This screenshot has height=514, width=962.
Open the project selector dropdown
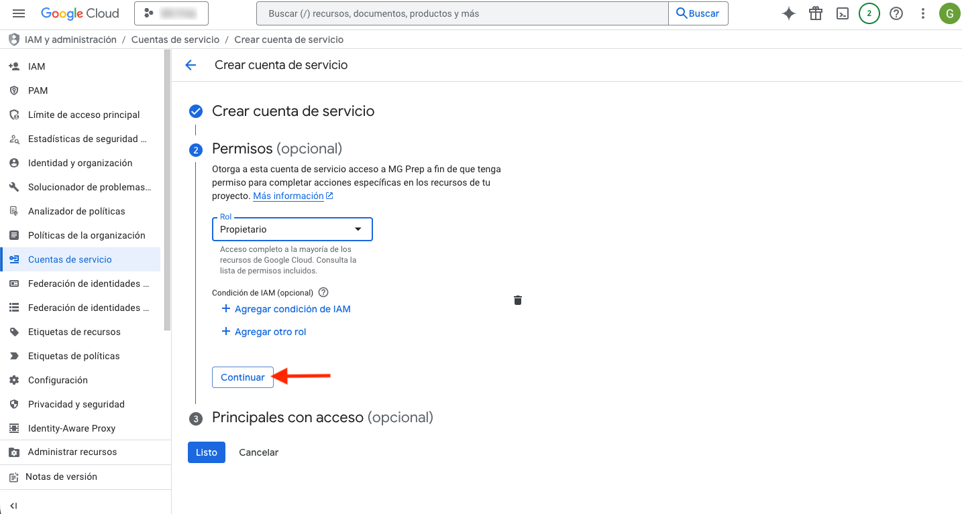(171, 13)
